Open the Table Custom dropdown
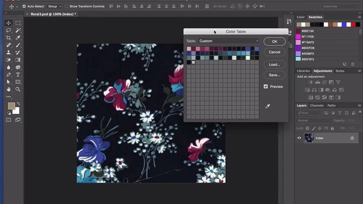 click(229, 41)
